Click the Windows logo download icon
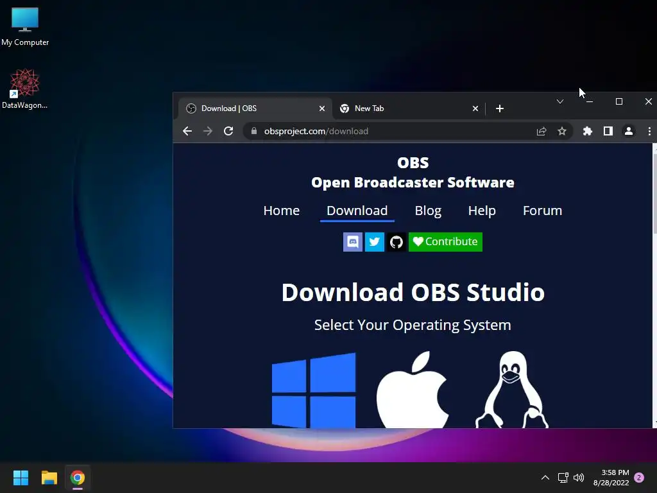 click(313, 390)
